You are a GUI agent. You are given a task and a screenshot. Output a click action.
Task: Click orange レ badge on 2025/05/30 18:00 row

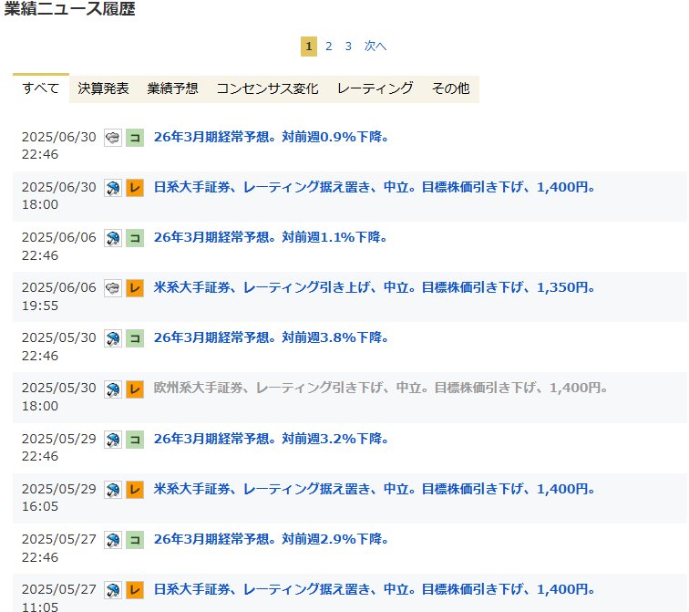tap(135, 389)
